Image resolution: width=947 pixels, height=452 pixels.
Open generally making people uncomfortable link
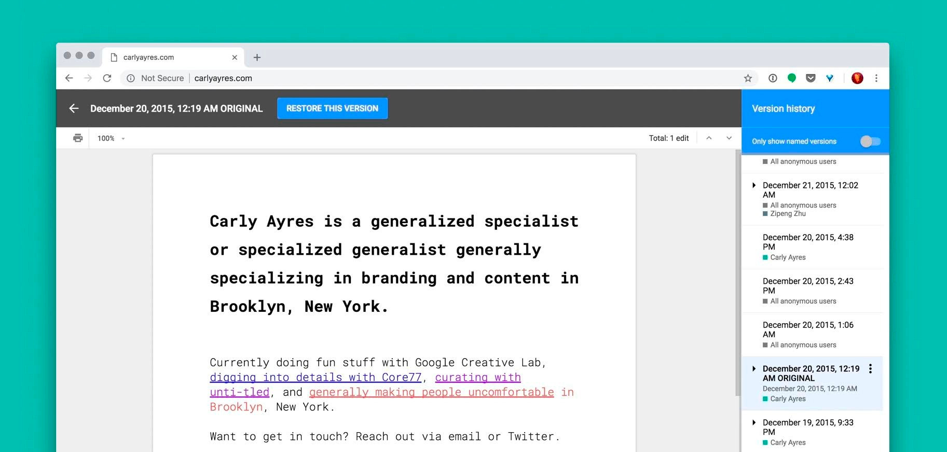point(431,392)
